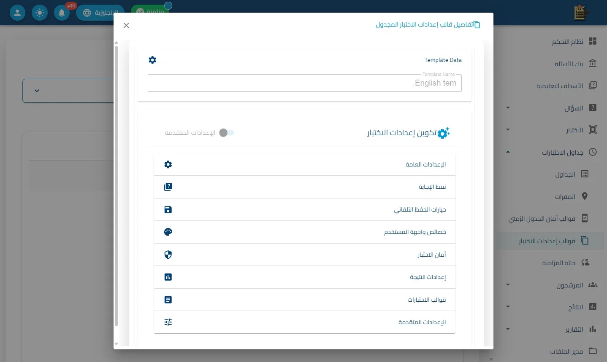Click the save icon for خيارات الحفظ التلقائي

click(168, 209)
